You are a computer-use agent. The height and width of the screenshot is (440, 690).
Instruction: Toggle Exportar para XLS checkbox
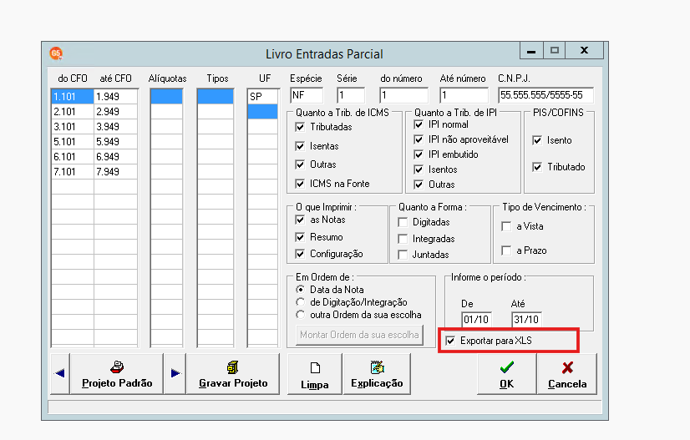coord(450,341)
